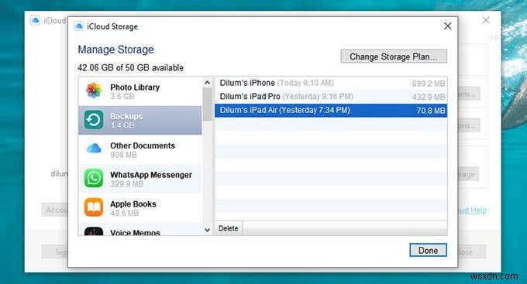Click the Manage Storage heading

pos(115,50)
